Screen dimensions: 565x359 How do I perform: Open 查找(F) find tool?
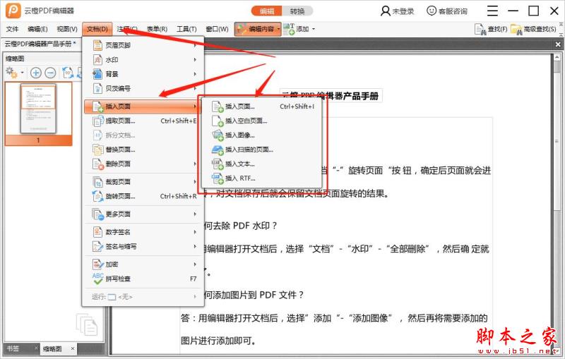(491, 29)
